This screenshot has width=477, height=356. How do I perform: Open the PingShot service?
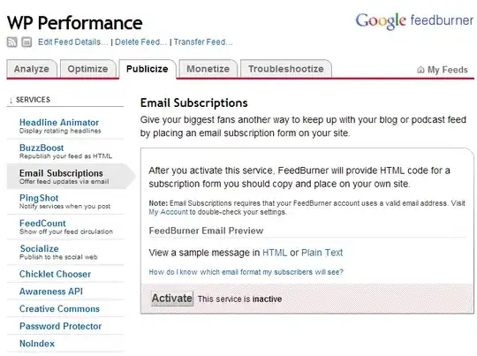coord(39,198)
